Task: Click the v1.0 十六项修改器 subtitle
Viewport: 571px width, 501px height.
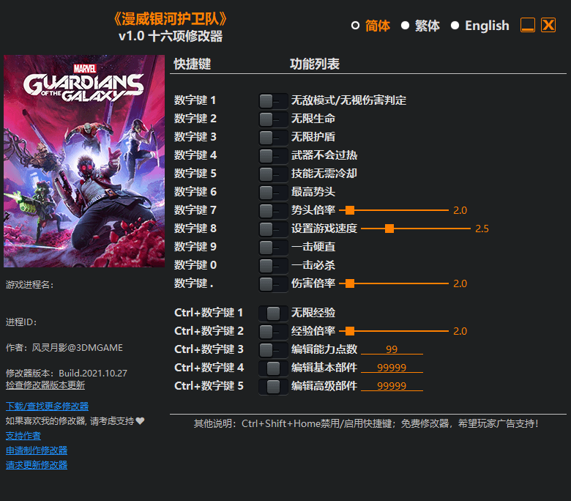Action: (171, 37)
